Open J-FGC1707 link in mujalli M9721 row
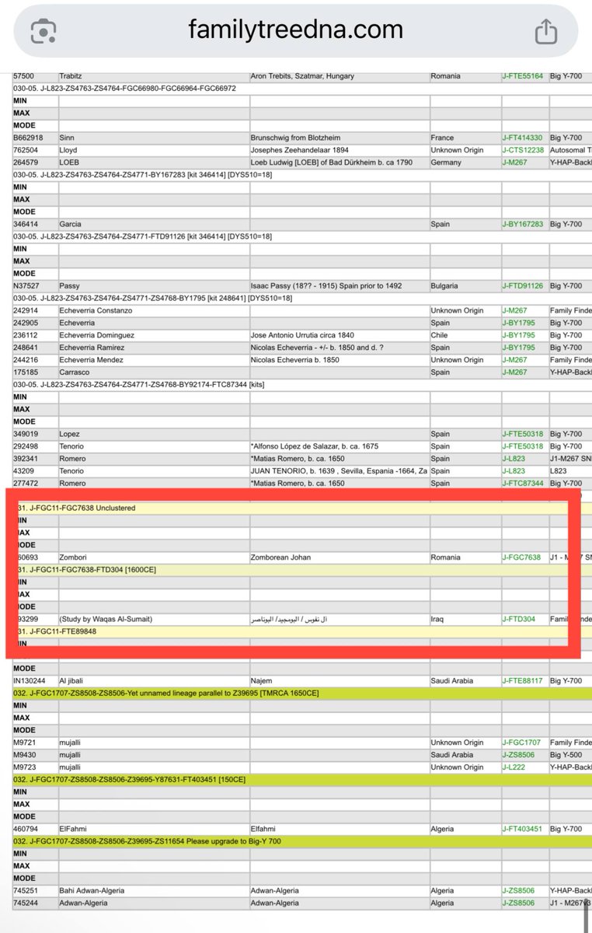592x933 pixels. (521, 743)
